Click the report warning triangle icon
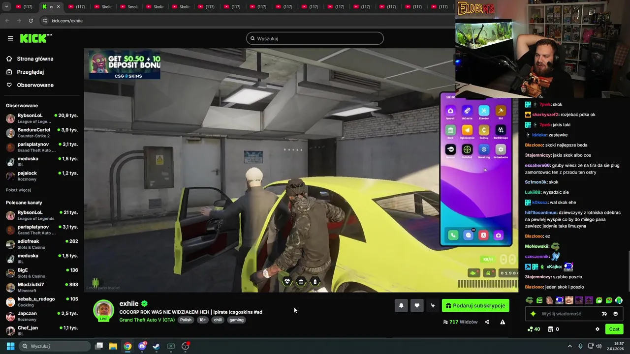Screen dimensions: 630x354 click(503, 322)
